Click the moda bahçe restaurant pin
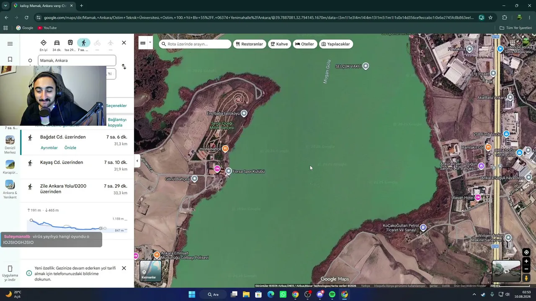The width and height of the screenshot is (536, 301). [225, 148]
